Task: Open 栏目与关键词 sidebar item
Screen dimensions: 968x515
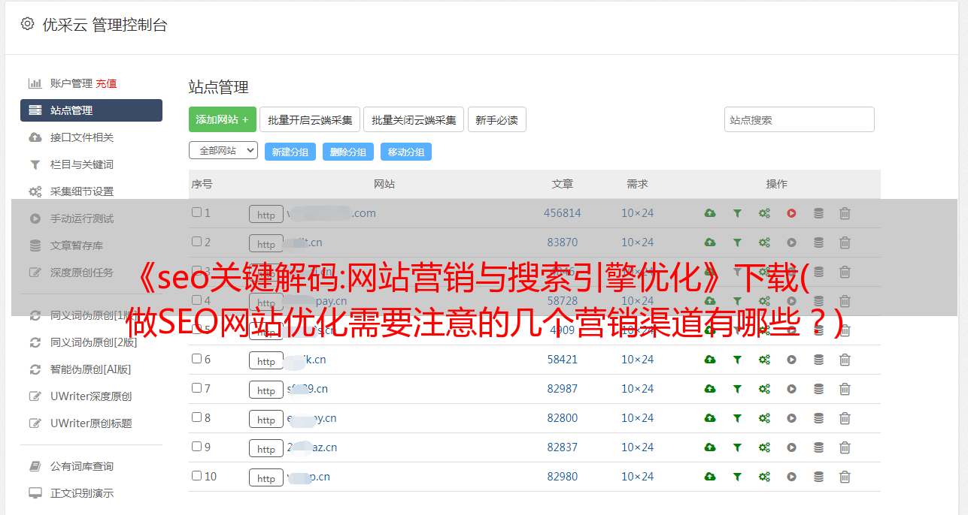Action: pos(82,164)
